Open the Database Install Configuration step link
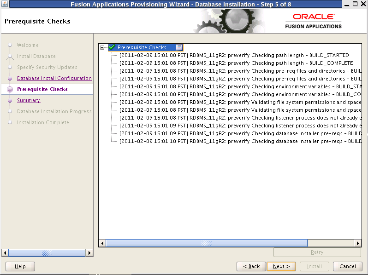The width and height of the screenshot is (368, 275). (x=54, y=78)
